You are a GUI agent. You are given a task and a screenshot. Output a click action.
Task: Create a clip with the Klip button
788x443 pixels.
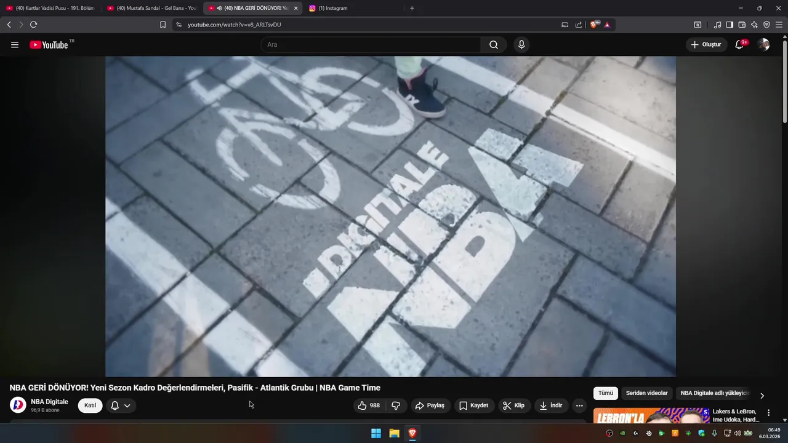[x=514, y=405]
